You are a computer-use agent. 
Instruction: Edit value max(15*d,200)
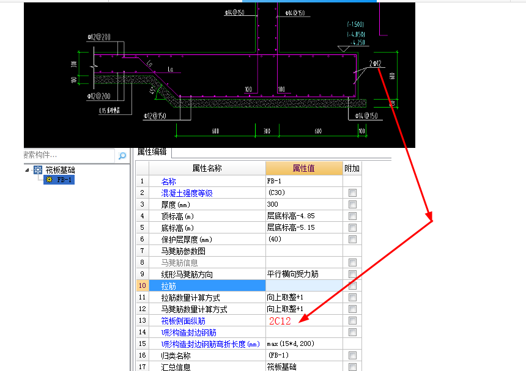pos(304,344)
